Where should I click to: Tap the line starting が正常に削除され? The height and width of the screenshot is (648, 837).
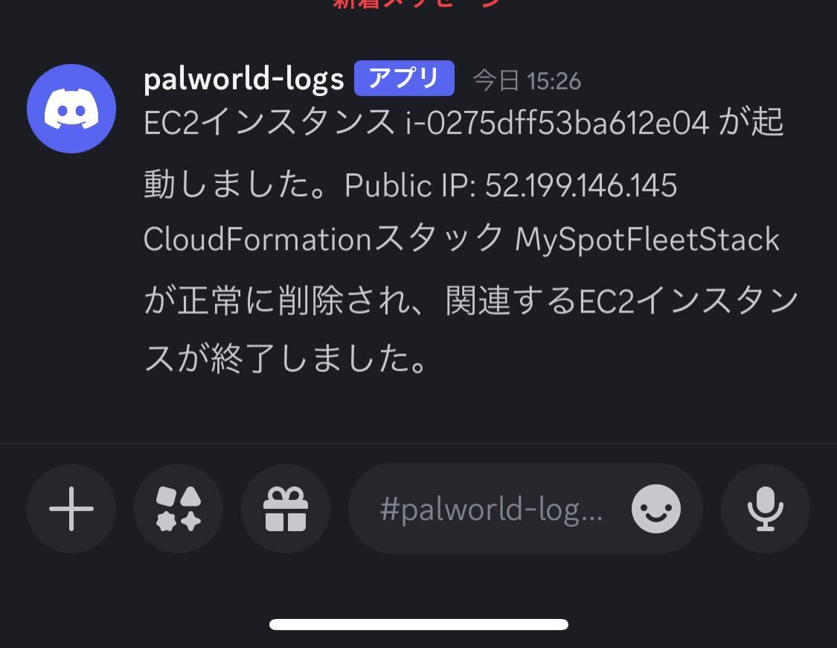pyautogui.click(x=472, y=300)
